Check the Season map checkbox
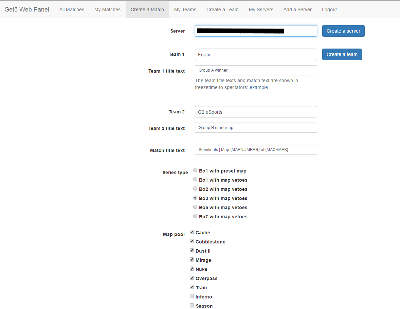 click(192, 306)
